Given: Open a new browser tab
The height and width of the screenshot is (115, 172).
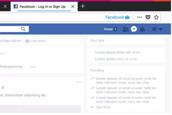Looking at the screenshot, I should coord(83,6).
